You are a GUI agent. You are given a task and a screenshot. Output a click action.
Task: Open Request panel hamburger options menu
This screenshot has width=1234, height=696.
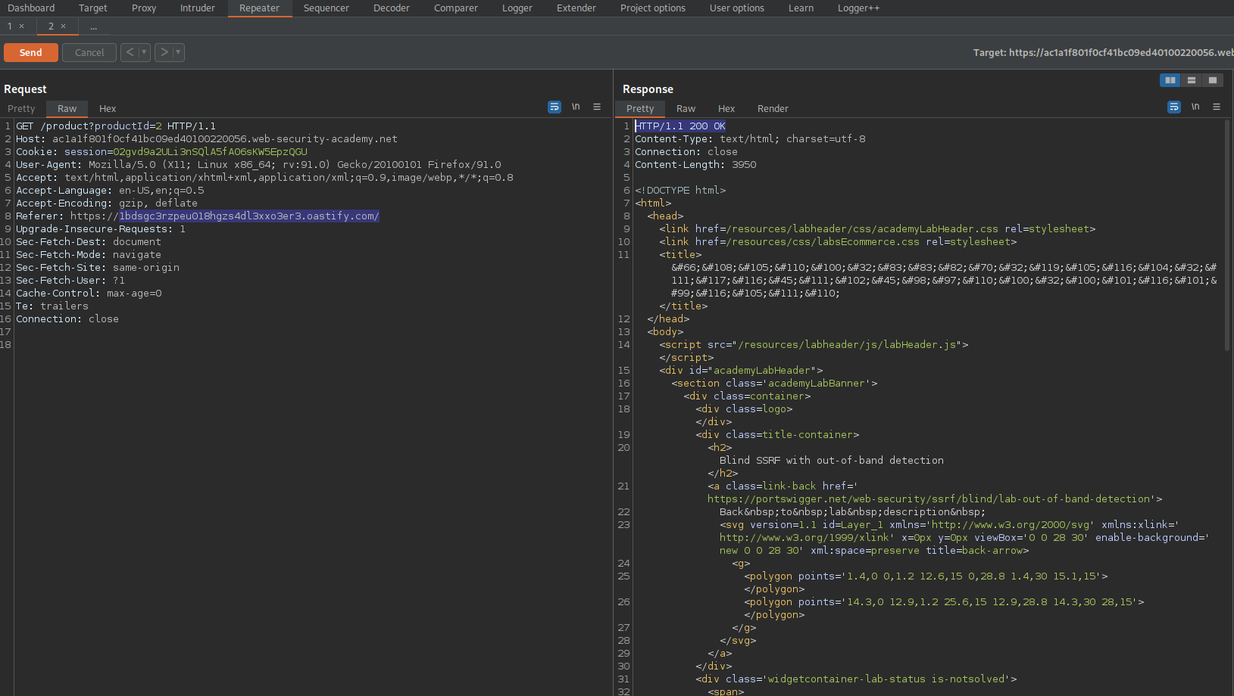pyautogui.click(x=597, y=107)
